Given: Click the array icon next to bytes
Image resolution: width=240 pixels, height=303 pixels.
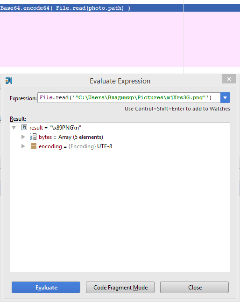Looking at the screenshot, I should coord(33,137).
